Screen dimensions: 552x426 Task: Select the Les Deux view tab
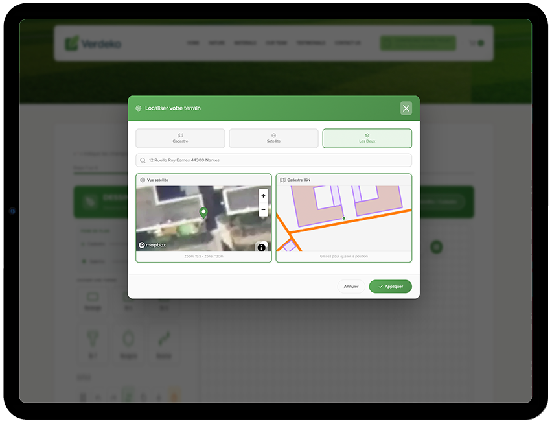[x=367, y=138]
